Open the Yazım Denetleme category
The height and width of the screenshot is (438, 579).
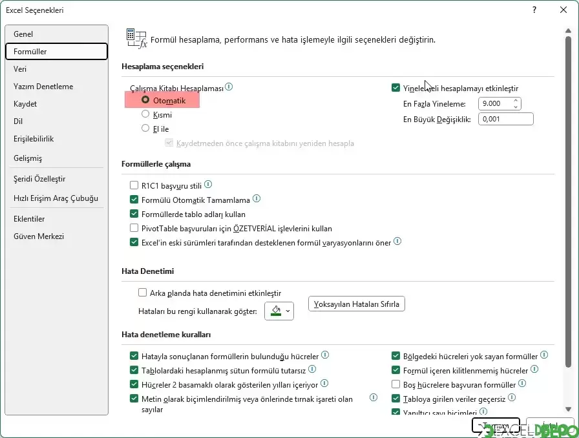point(56,87)
